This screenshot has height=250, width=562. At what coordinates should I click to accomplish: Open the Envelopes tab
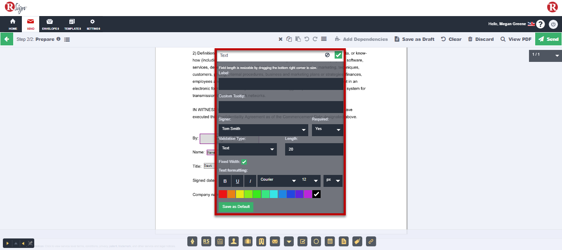(50, 24)
